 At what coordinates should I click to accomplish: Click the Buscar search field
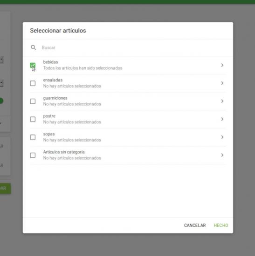(134, 47)
